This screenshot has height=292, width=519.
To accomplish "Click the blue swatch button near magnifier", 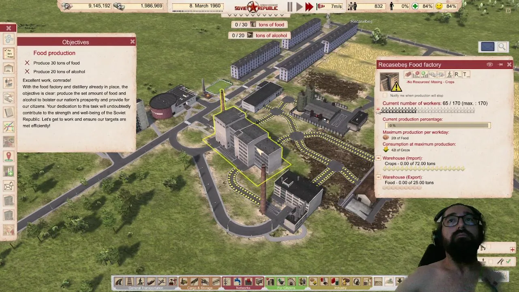I will (487, 47).
